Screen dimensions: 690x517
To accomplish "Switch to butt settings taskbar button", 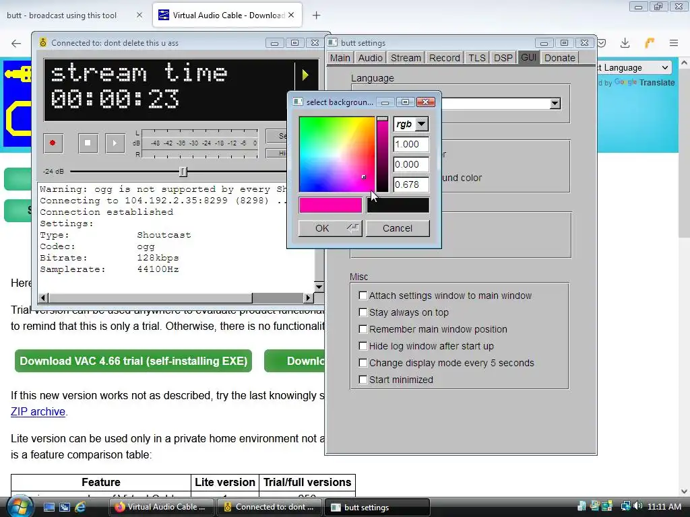I will click(x=377, y=507).
